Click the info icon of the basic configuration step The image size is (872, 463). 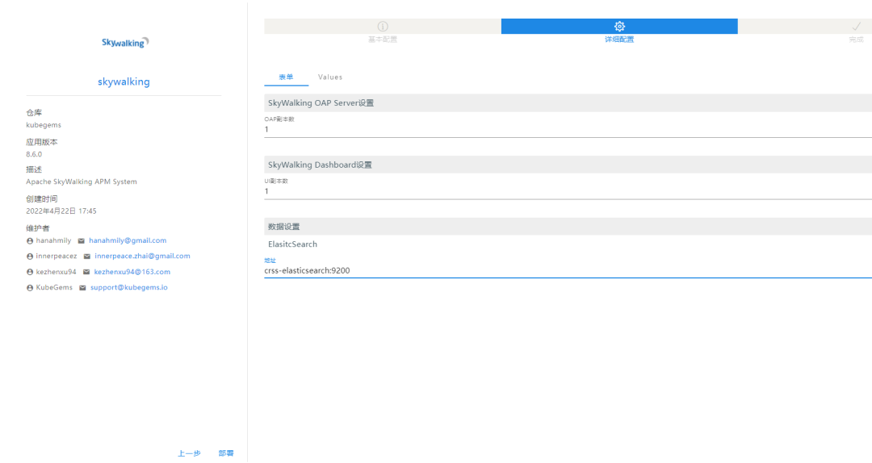383,26
